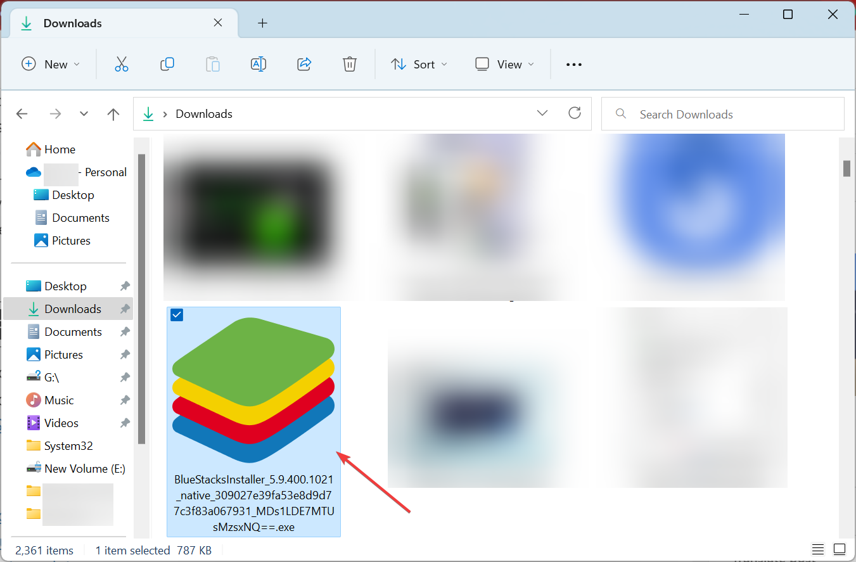The width and height of the screenshot is (856, 562).
Task: Switch to details view in the status bar
Action: click(819, 549)
